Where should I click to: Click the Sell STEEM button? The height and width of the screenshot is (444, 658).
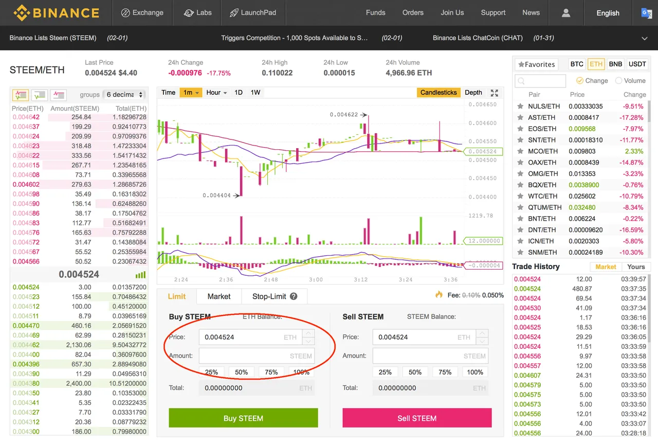pos(417,418)
